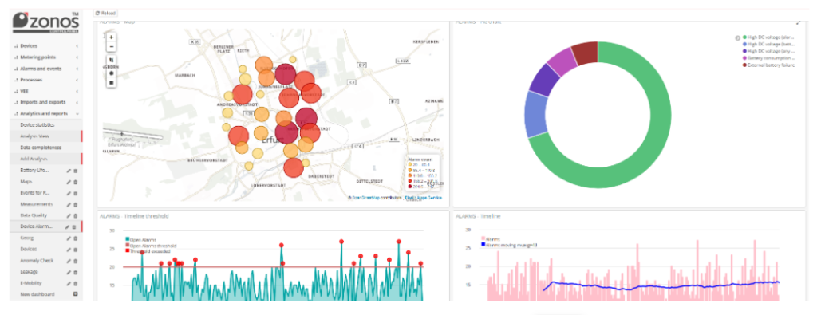Delete the Georg dashboard trash icon

coord(75,238)
